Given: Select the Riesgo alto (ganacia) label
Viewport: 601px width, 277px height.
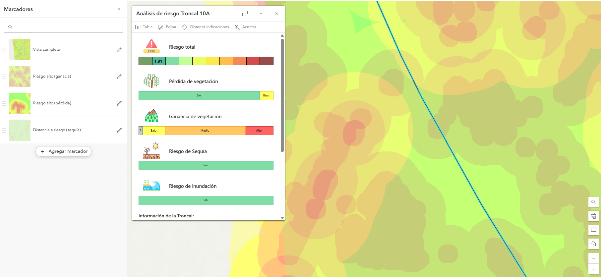Looking at the screenshot, I should pos(52,76).
